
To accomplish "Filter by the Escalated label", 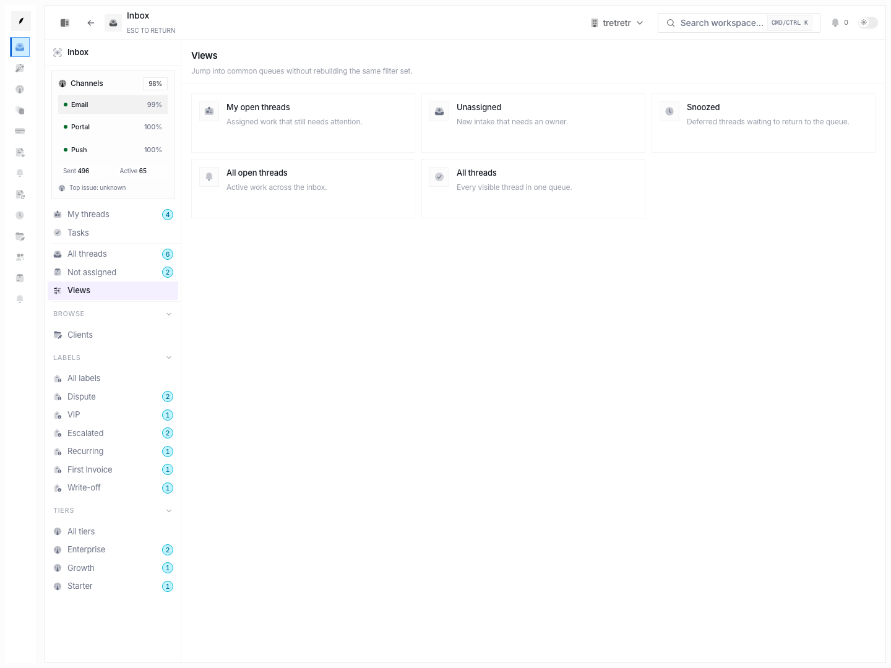I will pos(113,433).
